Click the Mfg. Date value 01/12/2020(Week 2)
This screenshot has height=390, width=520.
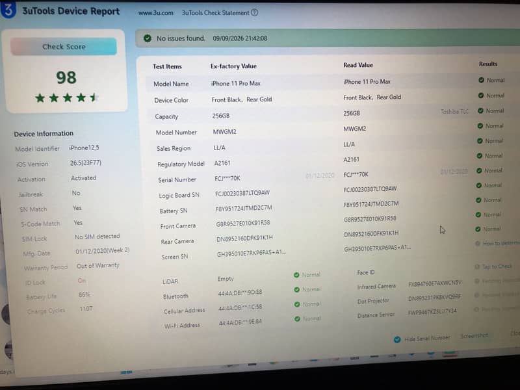[103, 251]
